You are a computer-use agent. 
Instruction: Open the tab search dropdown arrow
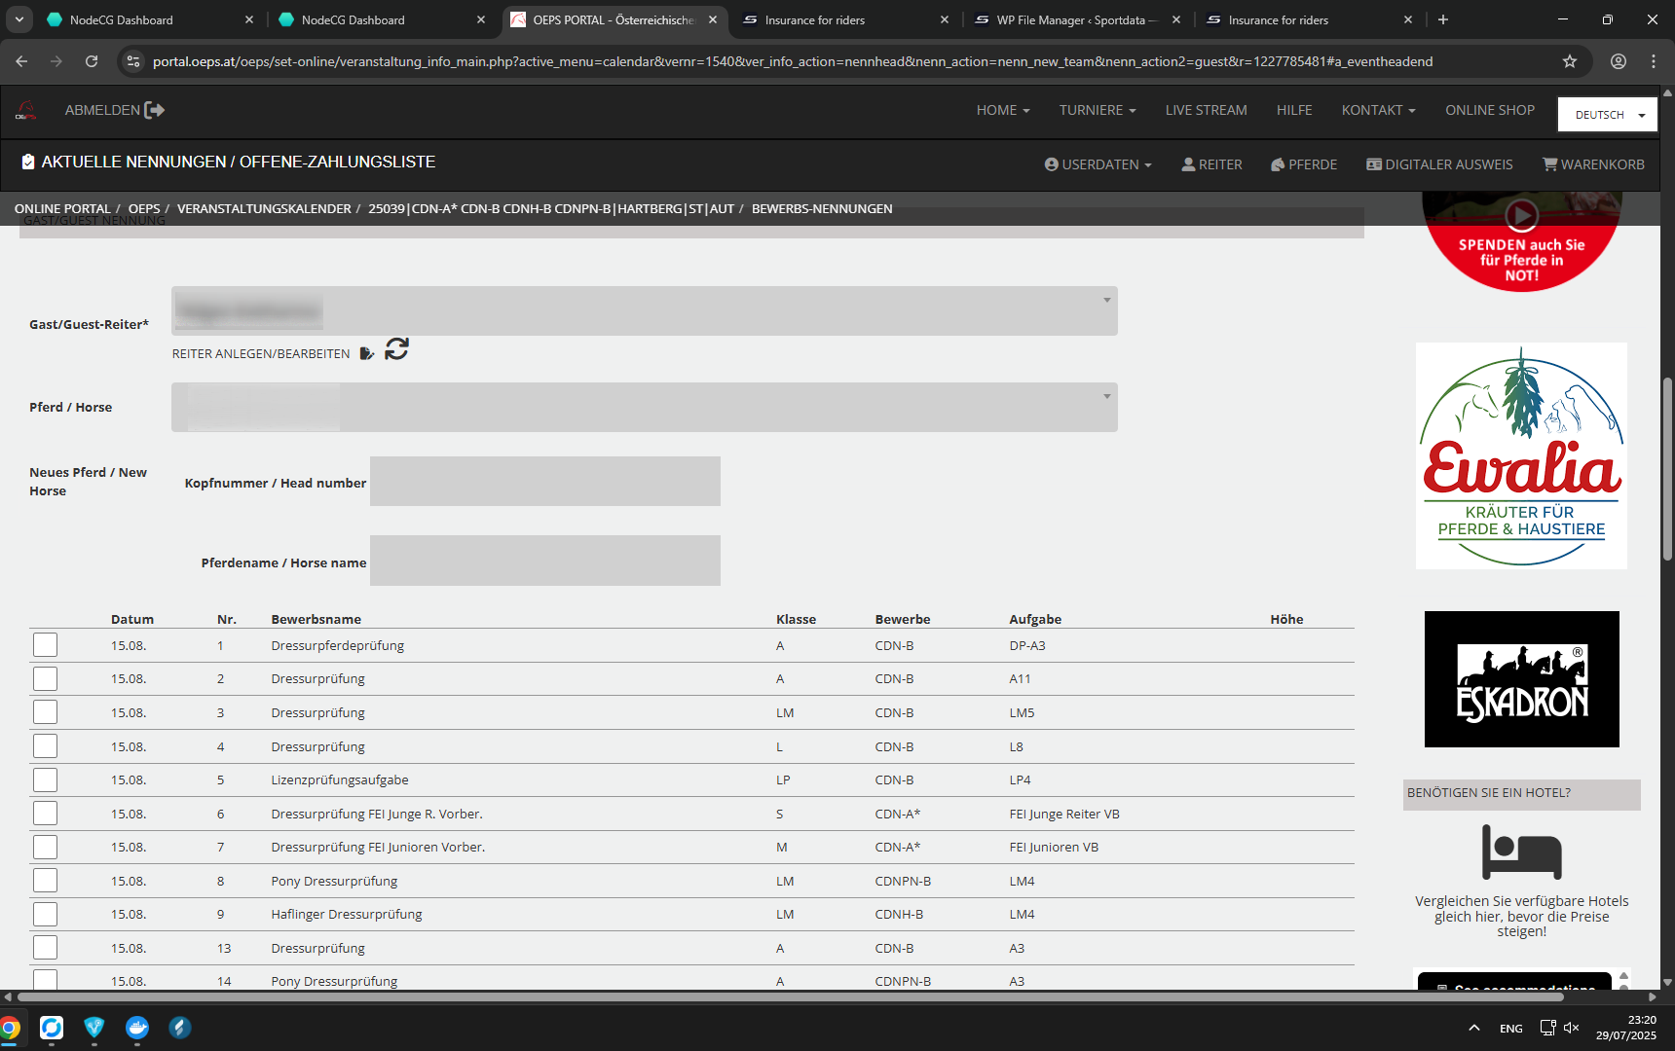[x=19, y=19]
